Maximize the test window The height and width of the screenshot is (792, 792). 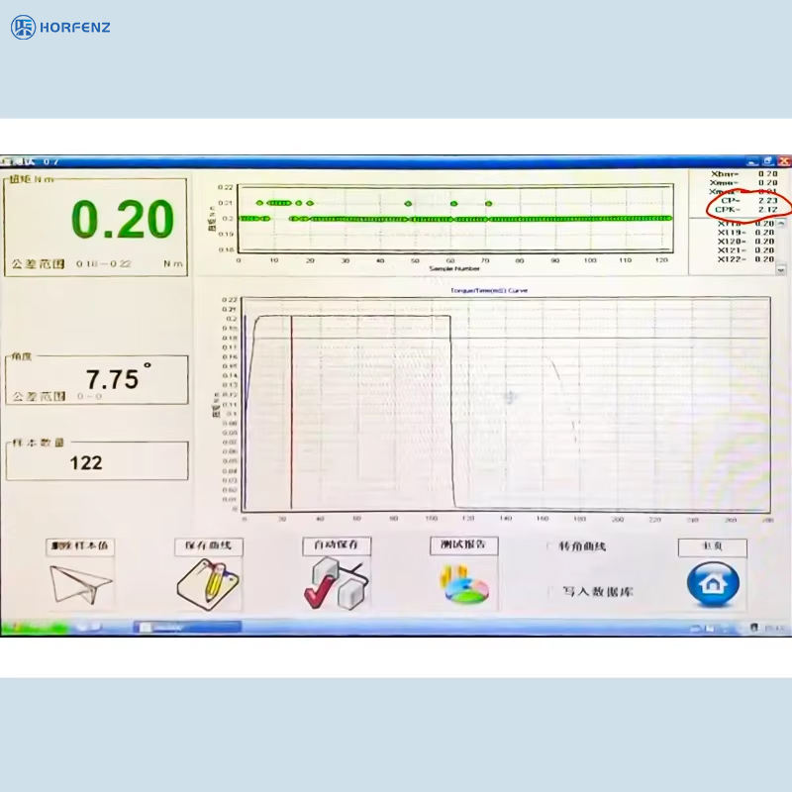(768, 161)
